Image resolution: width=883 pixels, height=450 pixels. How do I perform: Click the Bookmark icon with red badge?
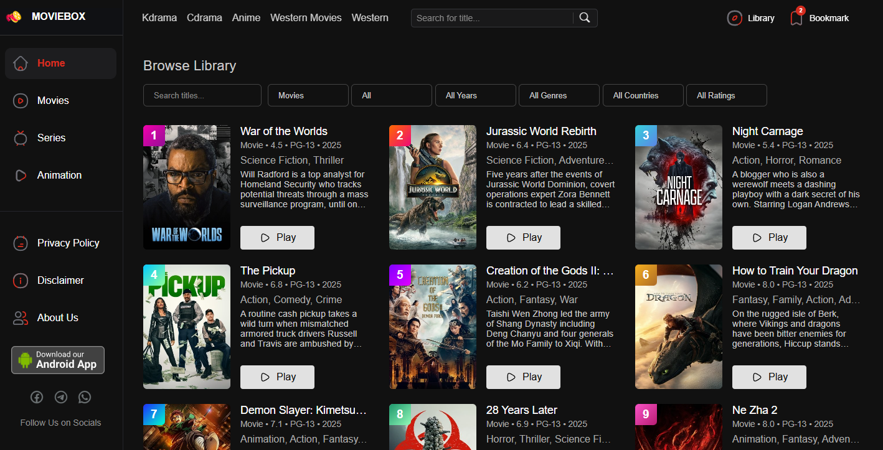(796, 17)
